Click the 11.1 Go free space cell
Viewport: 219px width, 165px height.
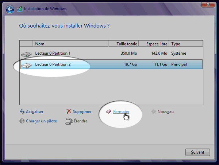click(161, 64)
